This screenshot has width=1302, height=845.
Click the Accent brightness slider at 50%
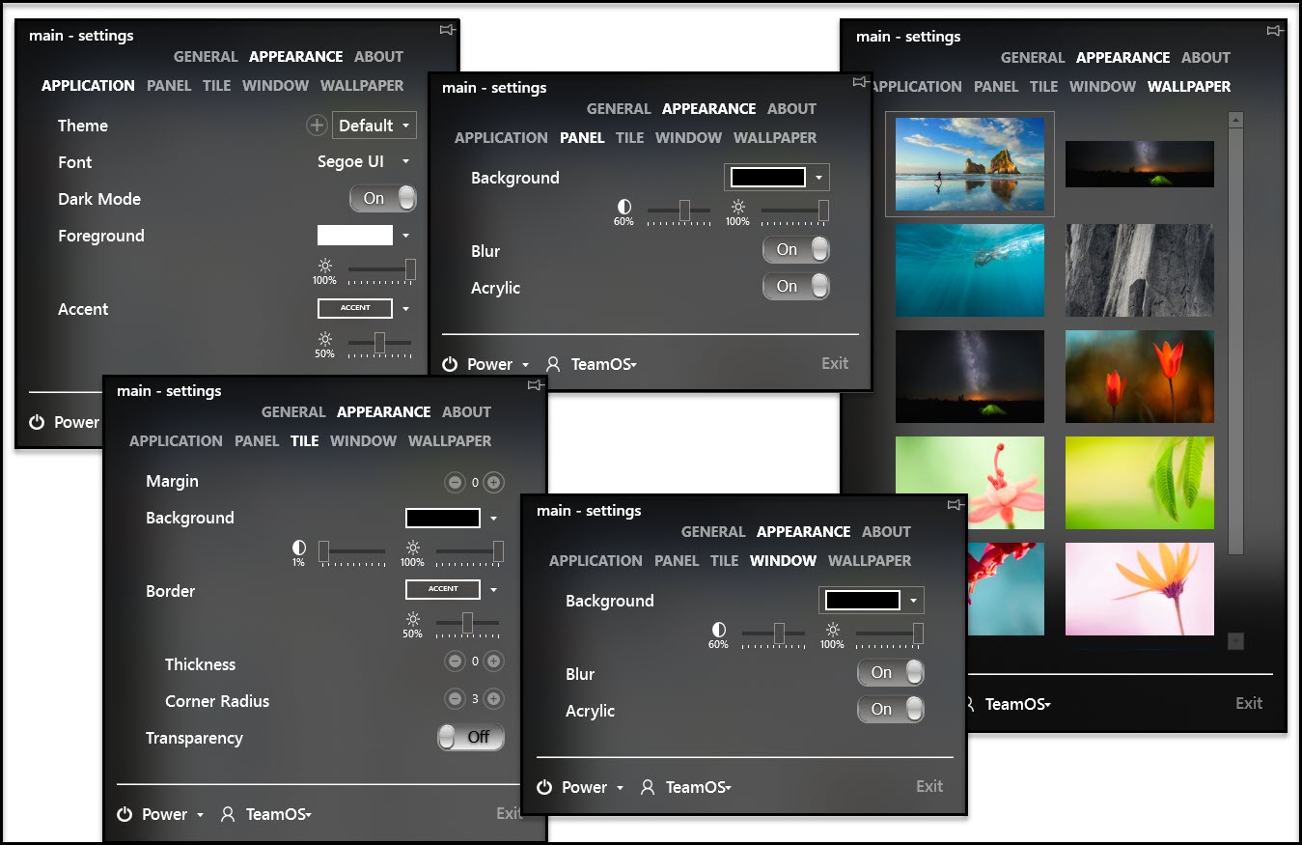(x=379, y=342)
